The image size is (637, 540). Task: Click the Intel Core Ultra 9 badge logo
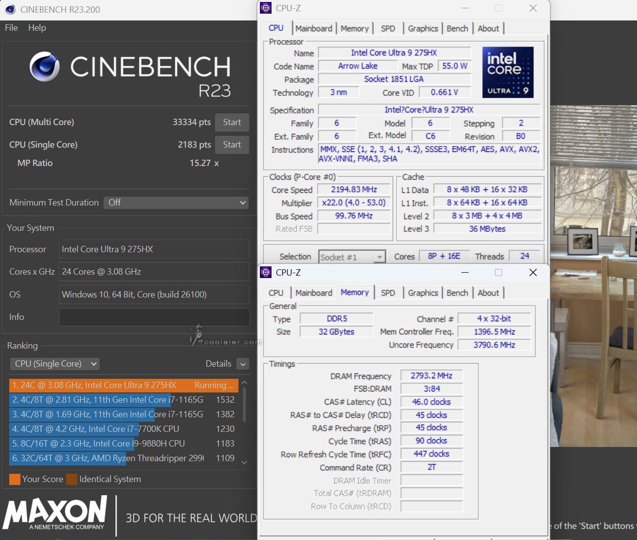click(508, 72)
